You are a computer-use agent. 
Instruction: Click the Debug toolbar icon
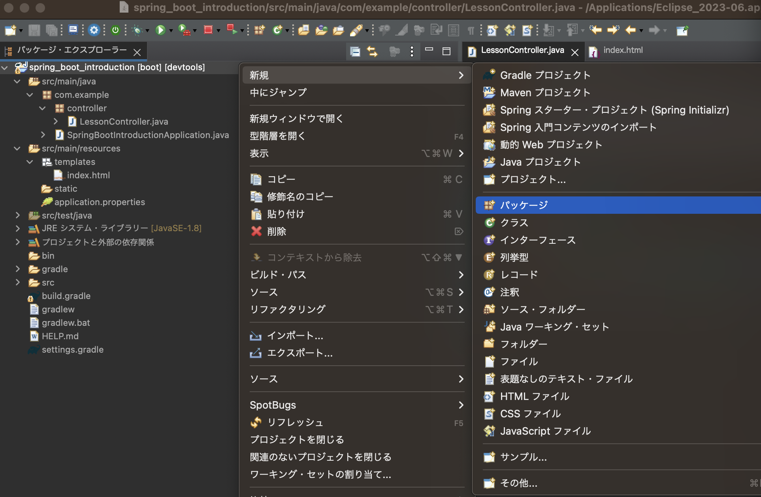coord(138,30)
